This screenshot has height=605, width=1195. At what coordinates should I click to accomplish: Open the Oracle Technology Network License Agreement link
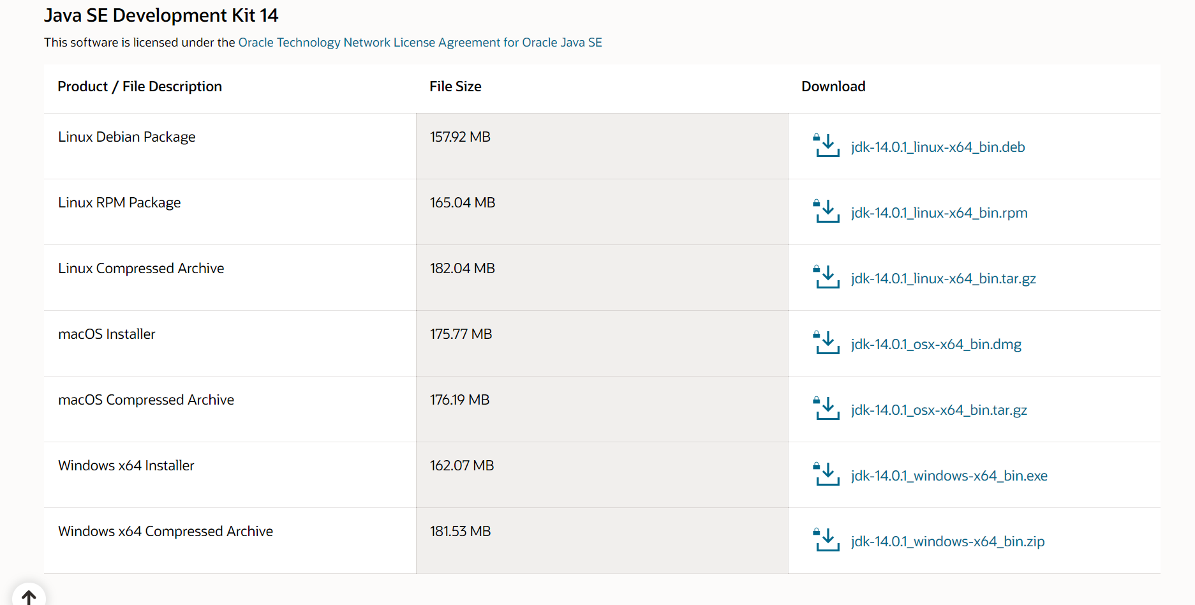(420, 42)
